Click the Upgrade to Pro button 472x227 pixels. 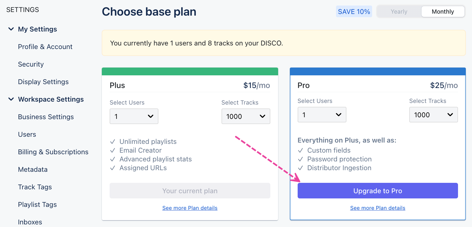[x=378, y=191]
